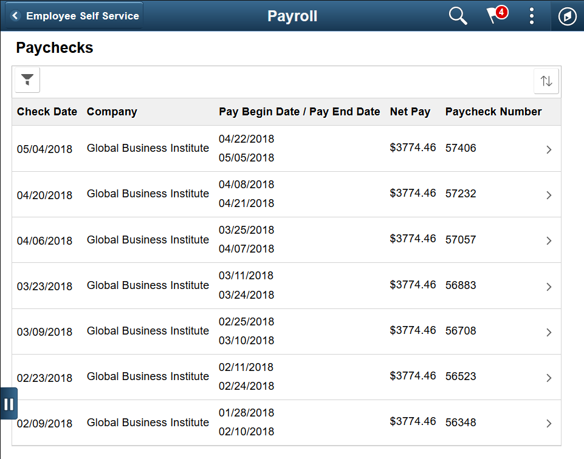Click Net Pay $3774.46 for check 57406
The width and height of the screenshot is (584, 459).
point(413,148)
